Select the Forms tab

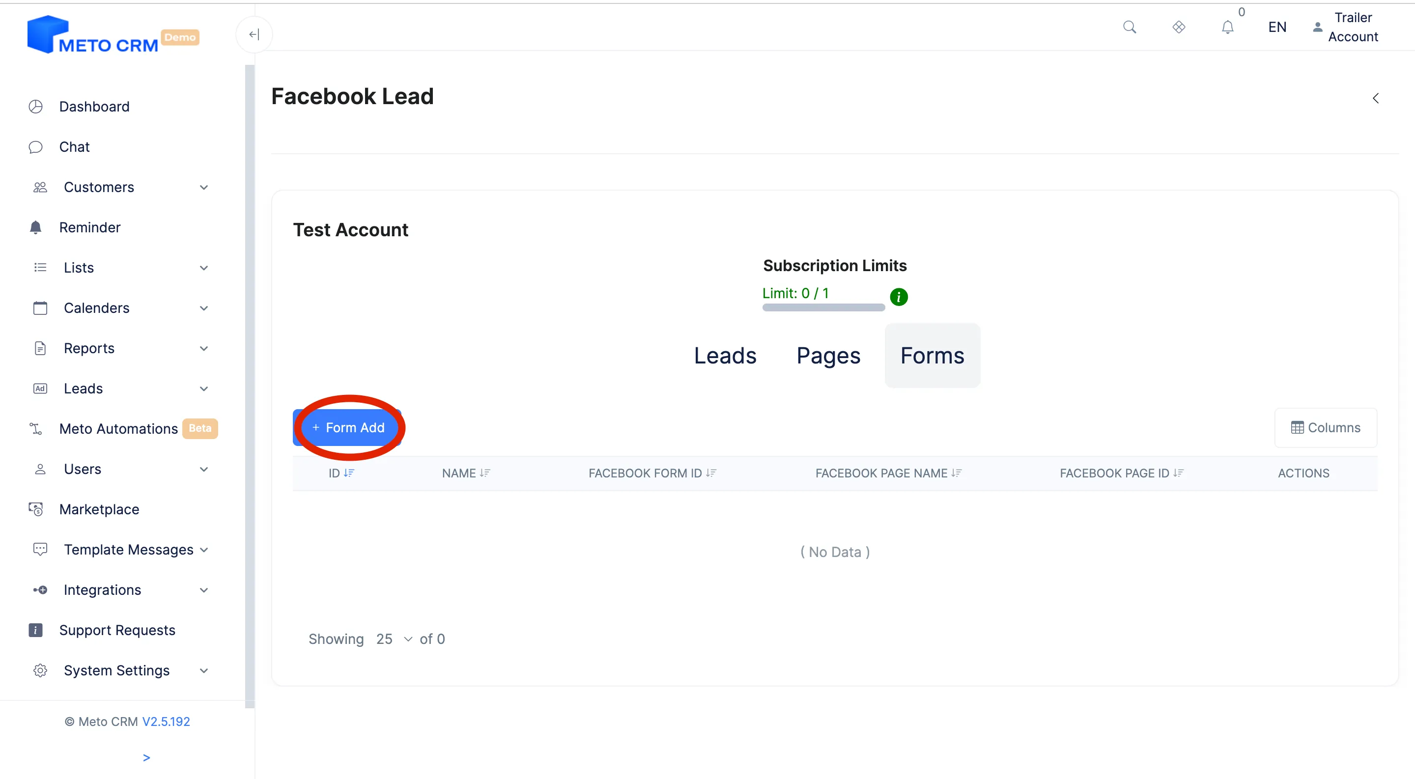[932, 356]
